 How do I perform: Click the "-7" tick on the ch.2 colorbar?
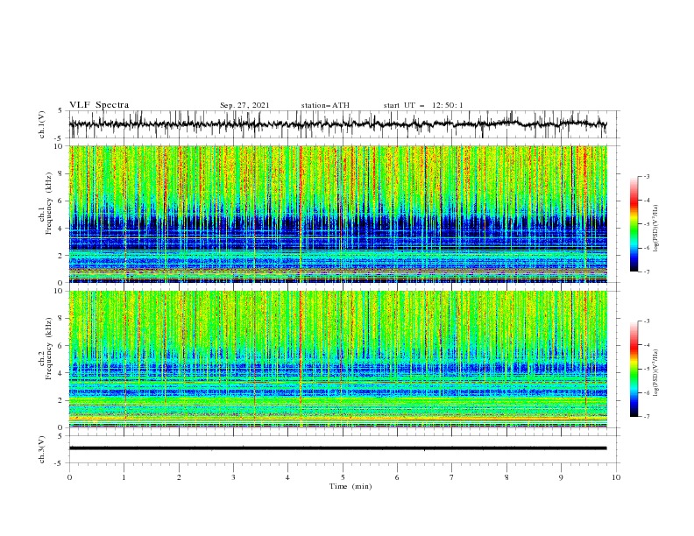[x=647, y=417]
